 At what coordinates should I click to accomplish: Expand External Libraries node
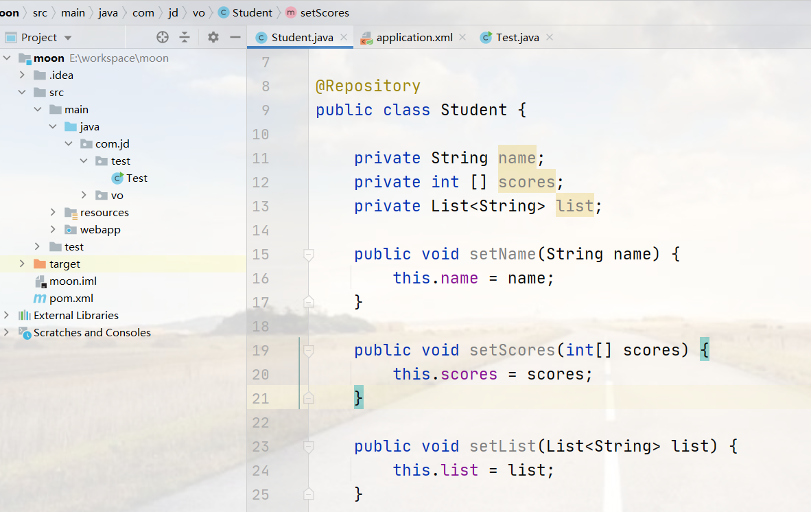[x=6, y=315]
